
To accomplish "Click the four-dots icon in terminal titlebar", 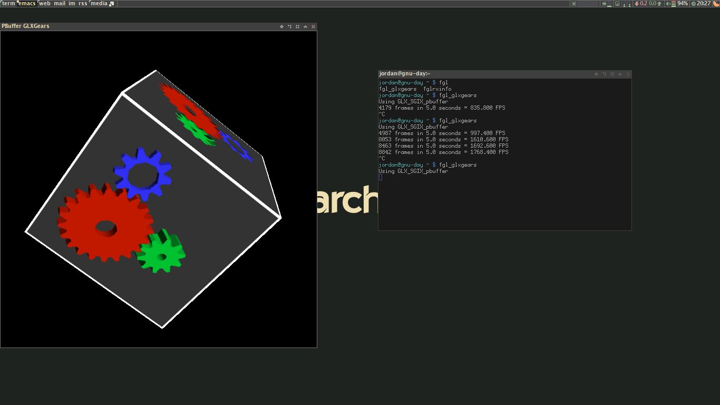I will click(x=612, y=74).
